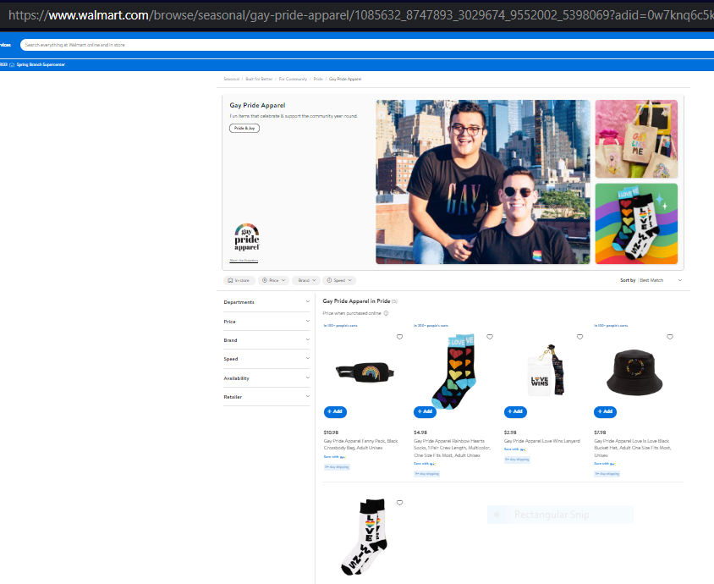Open the fanny pack product image
Viewport: 714px width, 584px height.
(x=365, y=372)
